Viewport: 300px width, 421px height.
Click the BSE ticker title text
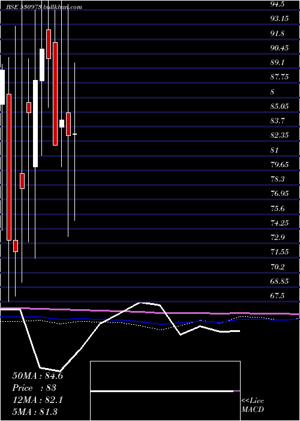[44, 7]
